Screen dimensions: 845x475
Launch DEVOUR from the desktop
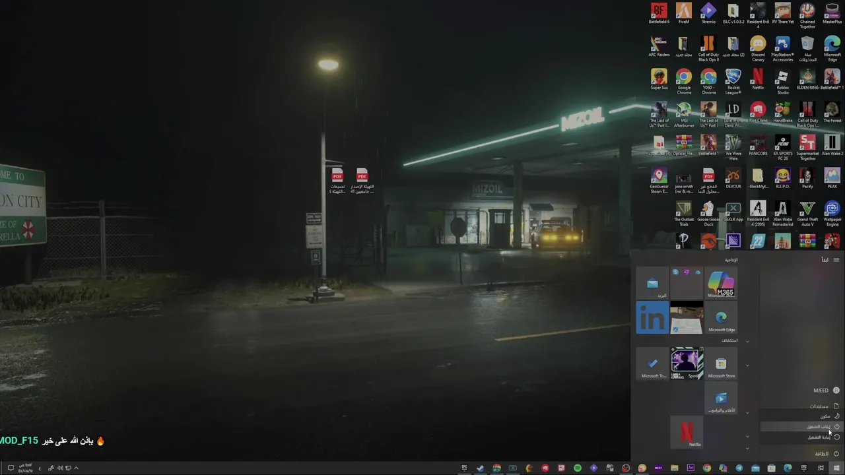tap(733, 178)
